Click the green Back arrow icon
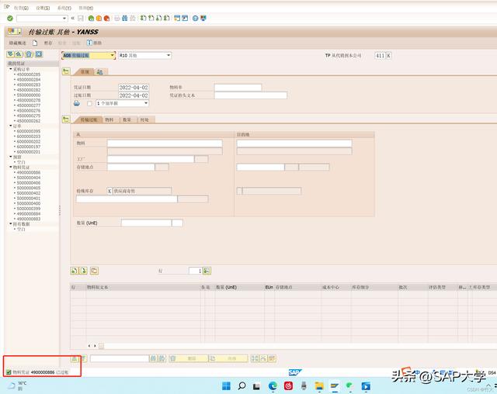497x394 pixels. (x=91, y=19)
